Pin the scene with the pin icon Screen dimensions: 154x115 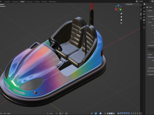point(150,1)
